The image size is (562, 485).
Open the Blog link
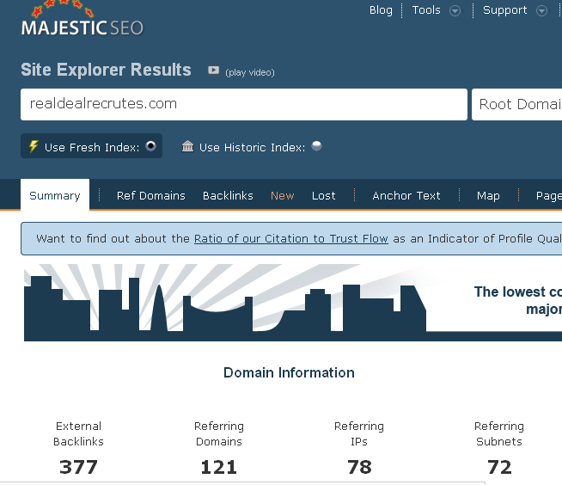click(381, 10)
